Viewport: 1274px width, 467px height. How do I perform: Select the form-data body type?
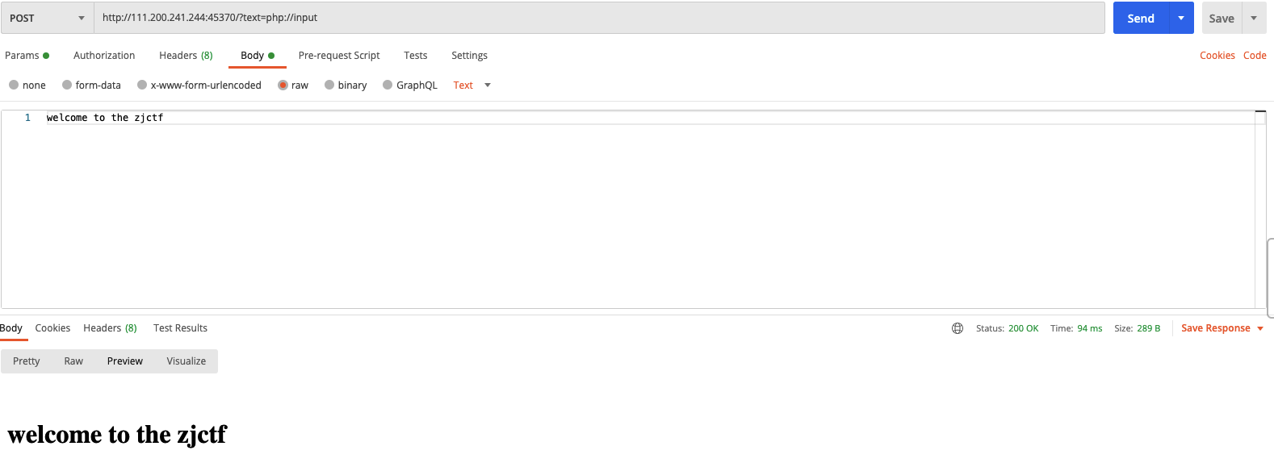click(x=91, y=85)
